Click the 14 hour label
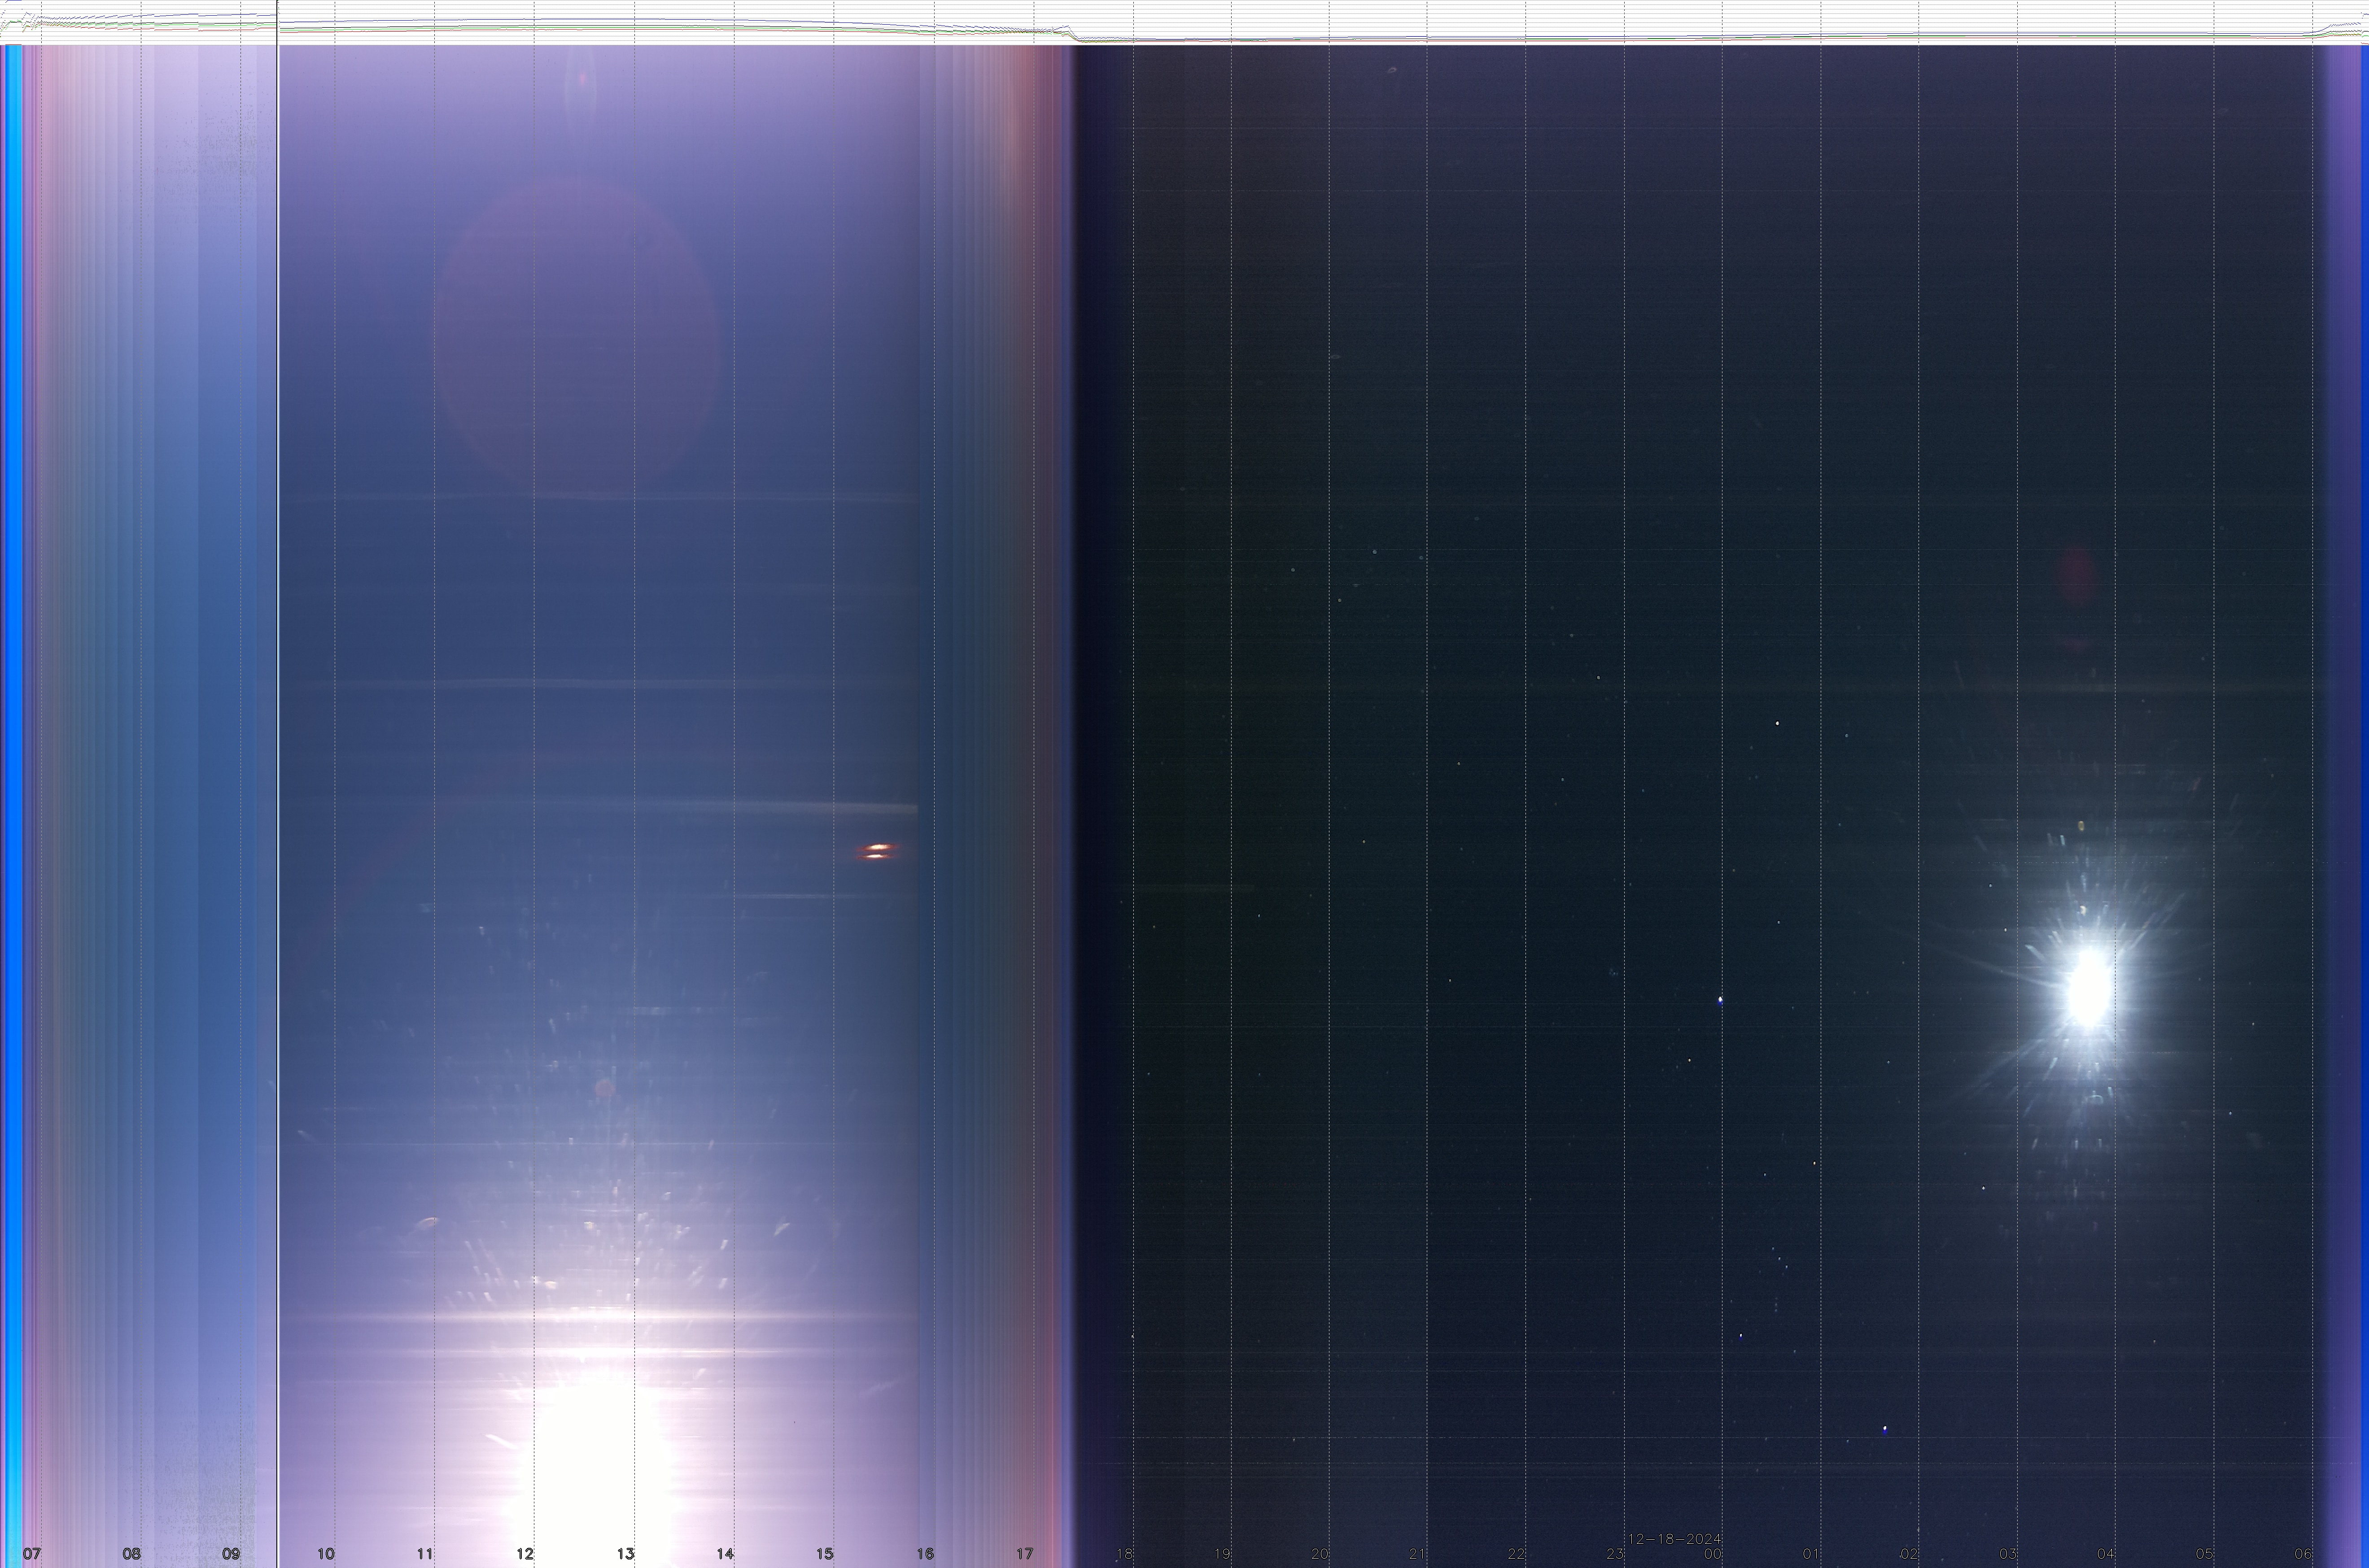Image resolution: width=2369 pixels, height=1568 pixels. pos(726,1553)
